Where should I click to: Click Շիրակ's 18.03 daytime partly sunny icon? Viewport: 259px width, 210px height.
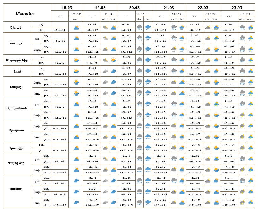[76, 27]
